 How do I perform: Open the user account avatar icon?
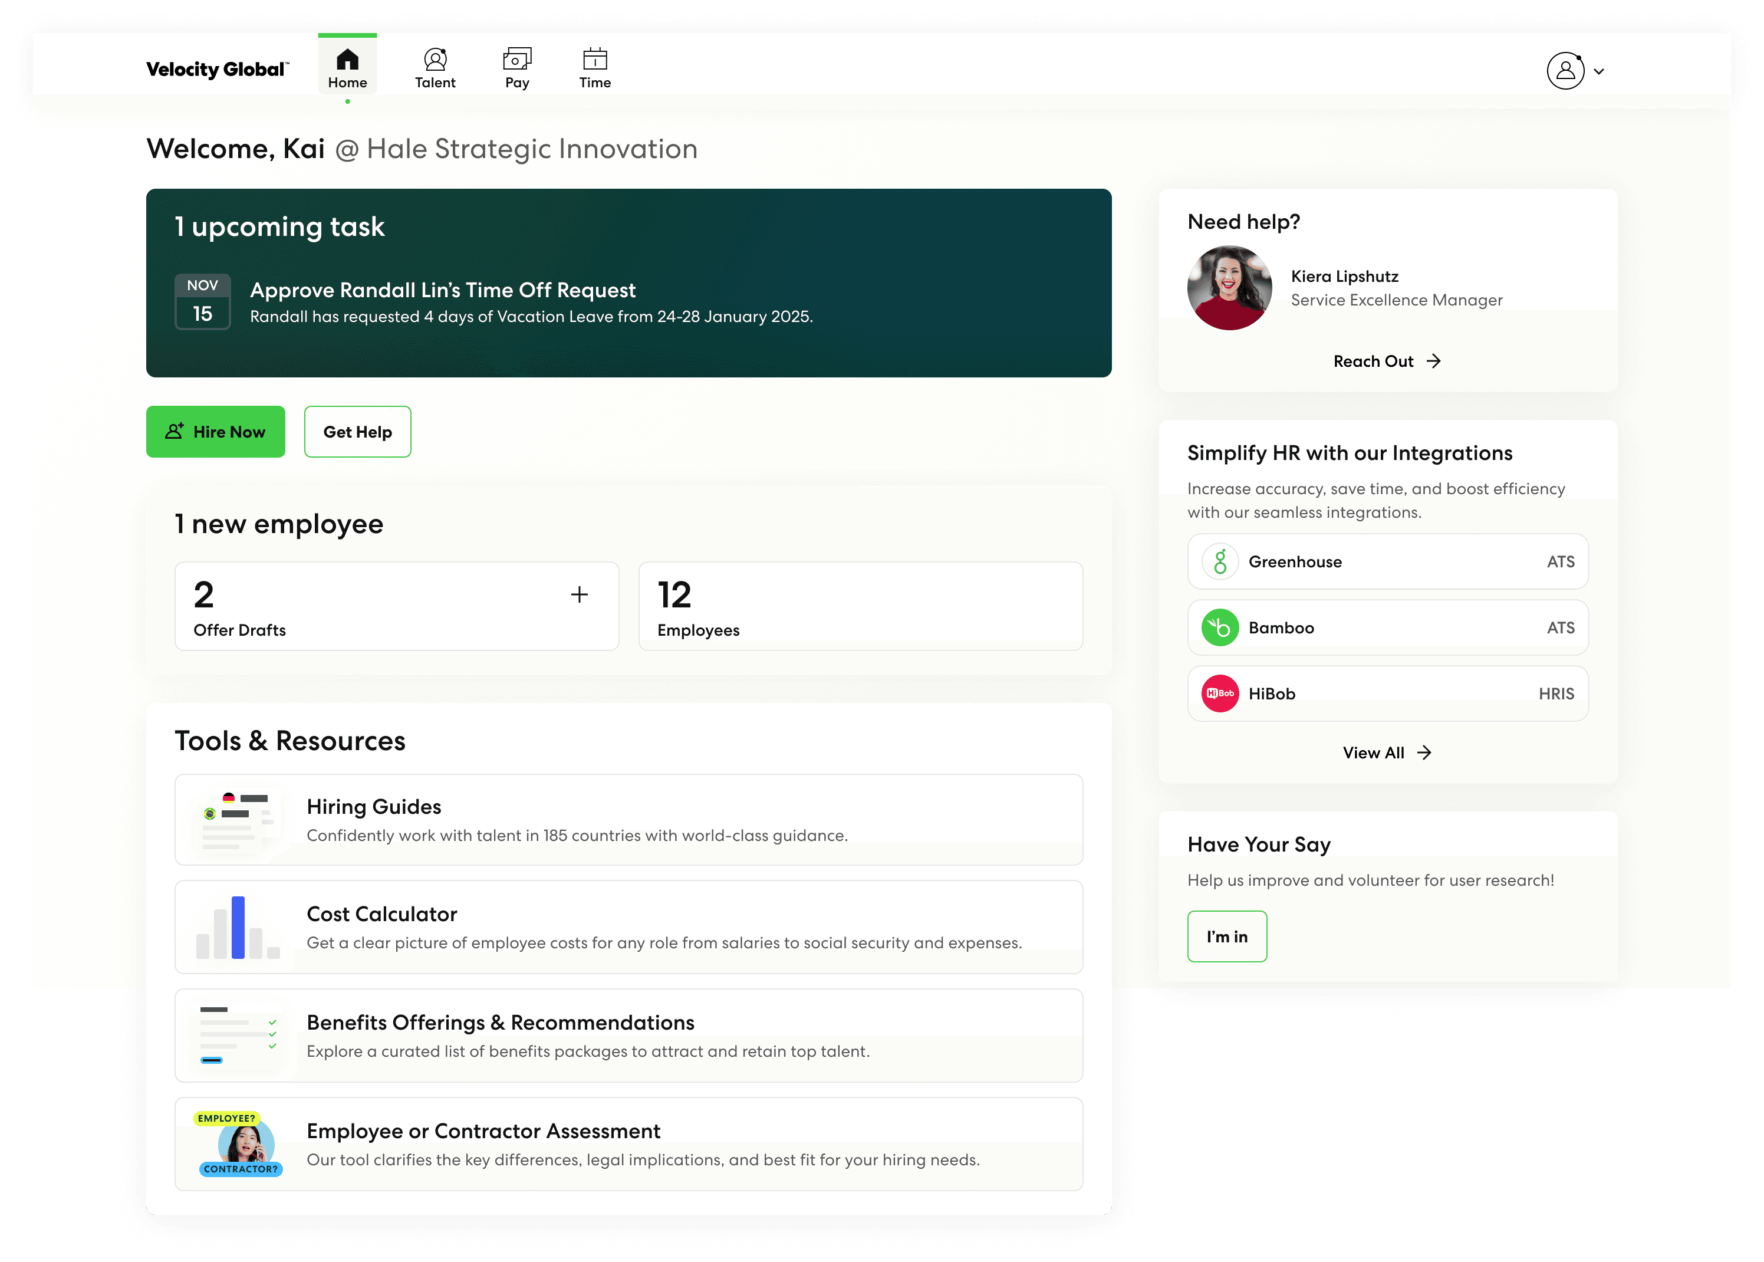(x=1565, y=71)
